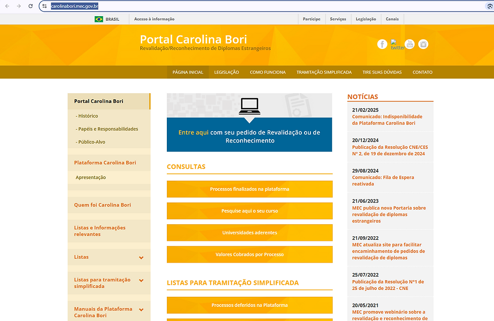Click the date 20/05/2021 in news

[x=365, y=305]
